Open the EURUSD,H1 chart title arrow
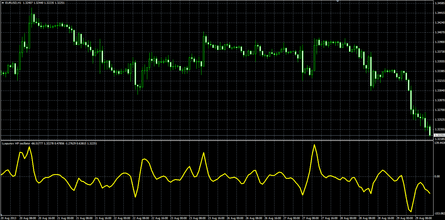This screenshot has width=445, height=220. (x=3, y=3)
